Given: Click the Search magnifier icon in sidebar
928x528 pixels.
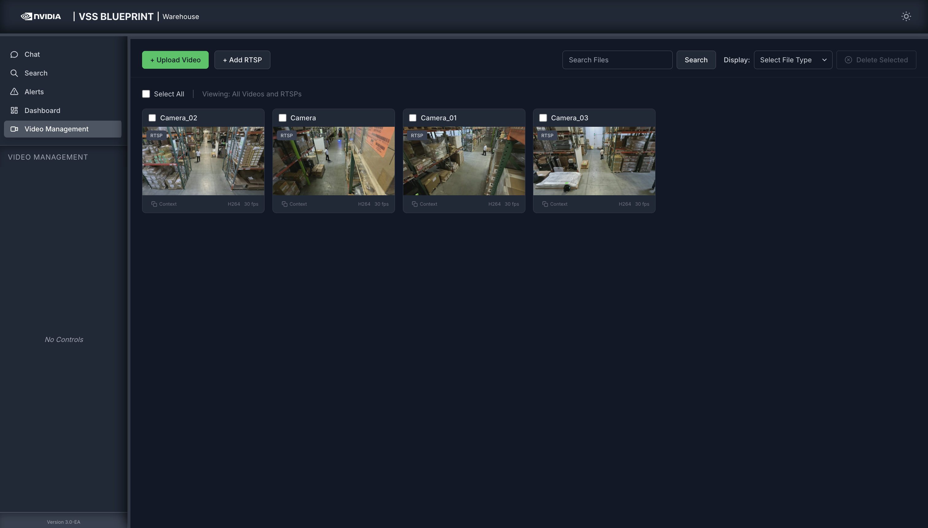Looking at the screenshot, I should coord(14,73).
